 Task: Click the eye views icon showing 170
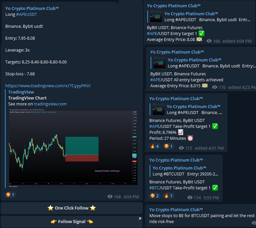[x=214, y=87]
